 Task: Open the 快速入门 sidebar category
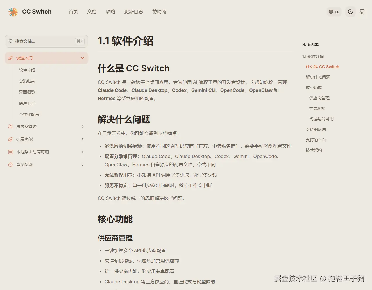click(46, 58)
